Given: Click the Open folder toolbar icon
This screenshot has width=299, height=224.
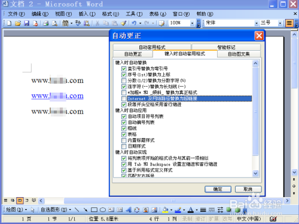Looking at the screenshot, I should (18, 23).
